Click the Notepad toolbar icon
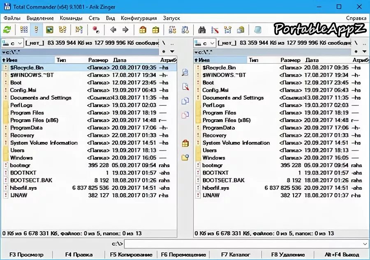Screen dimensions: 370x260 tap(257, 30)
